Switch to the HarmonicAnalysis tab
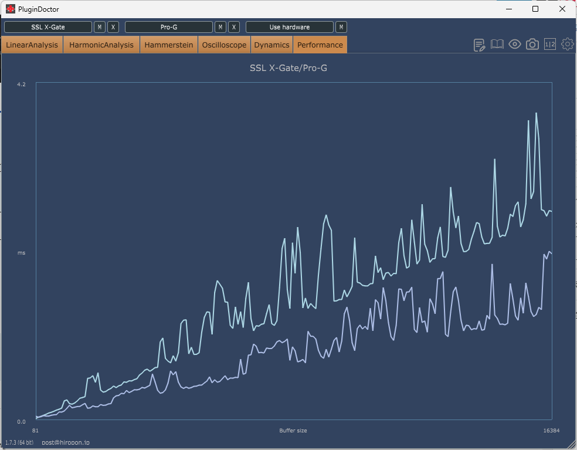Image resolution: width=577 pixels, height=450 pixels. coord(101,45)
